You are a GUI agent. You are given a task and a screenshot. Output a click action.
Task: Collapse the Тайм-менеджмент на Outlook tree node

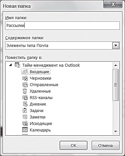pos(10,65)
